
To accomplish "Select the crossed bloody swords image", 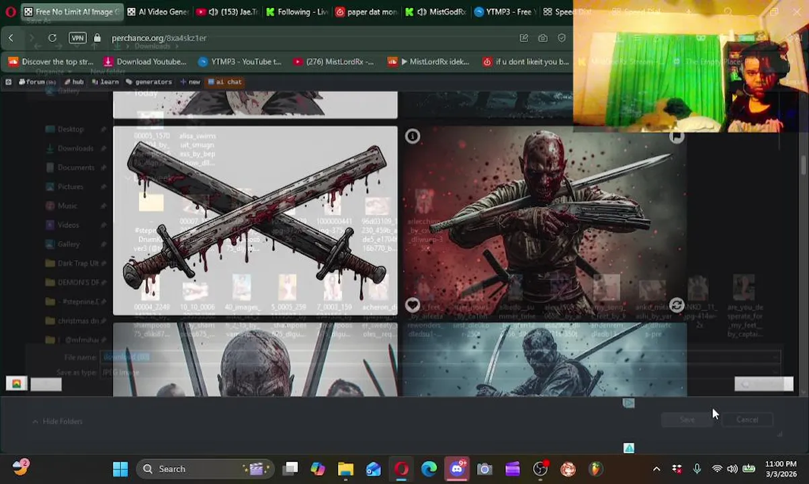I will [255, 221].
